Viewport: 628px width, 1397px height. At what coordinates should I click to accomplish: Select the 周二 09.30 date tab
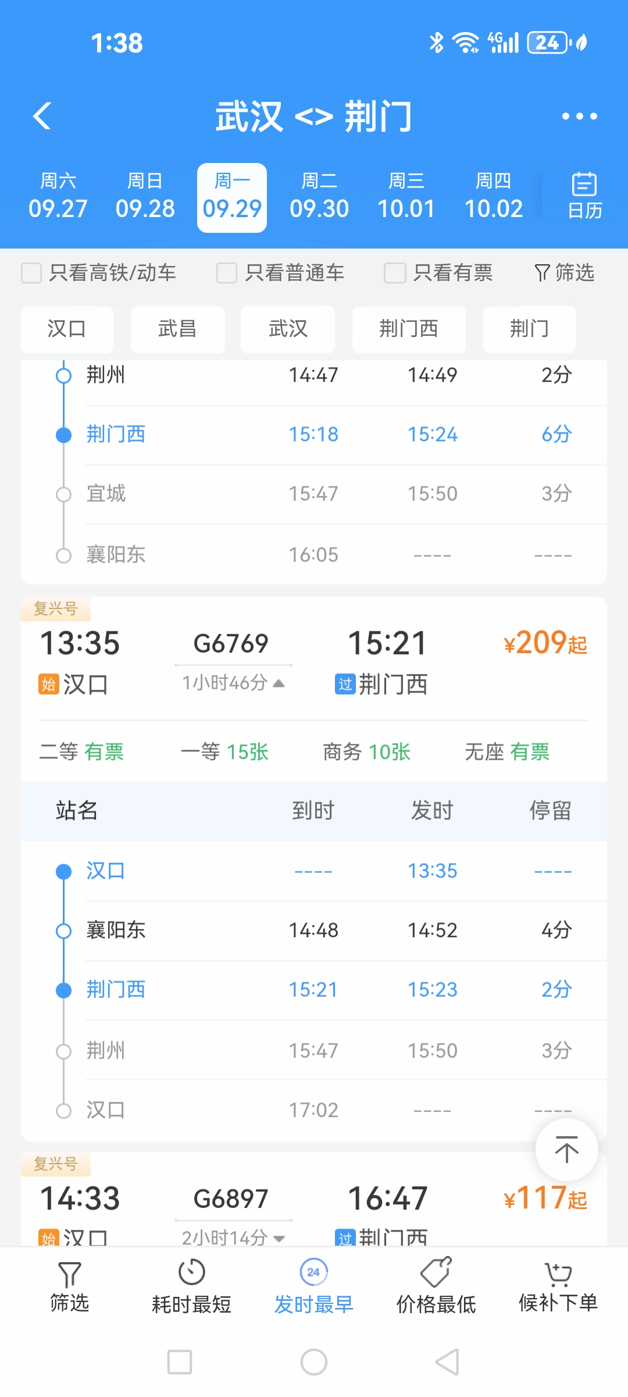click(x=319, y=197)
